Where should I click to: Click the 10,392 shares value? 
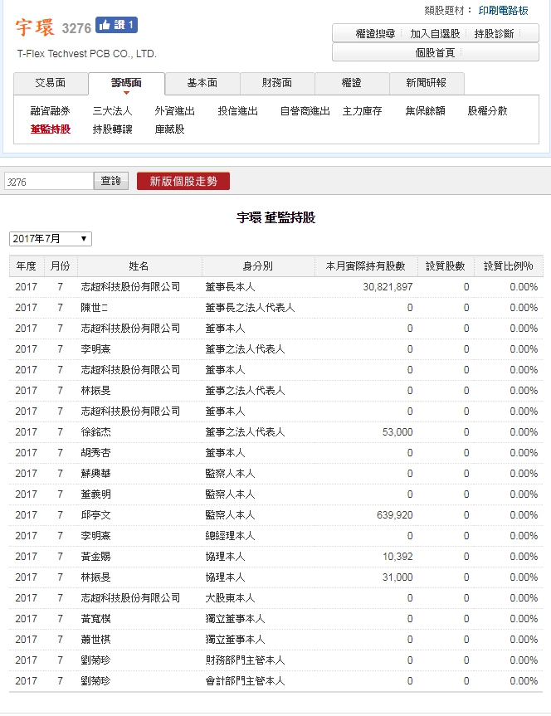tap(397, 557)
